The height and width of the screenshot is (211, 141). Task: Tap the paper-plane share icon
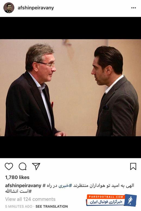(x=36, y=166)
